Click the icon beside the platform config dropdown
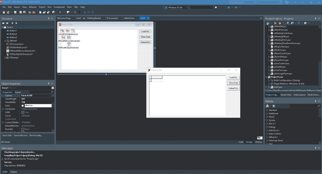The height and width of the screenshot is (174, 322). point(216,8)
